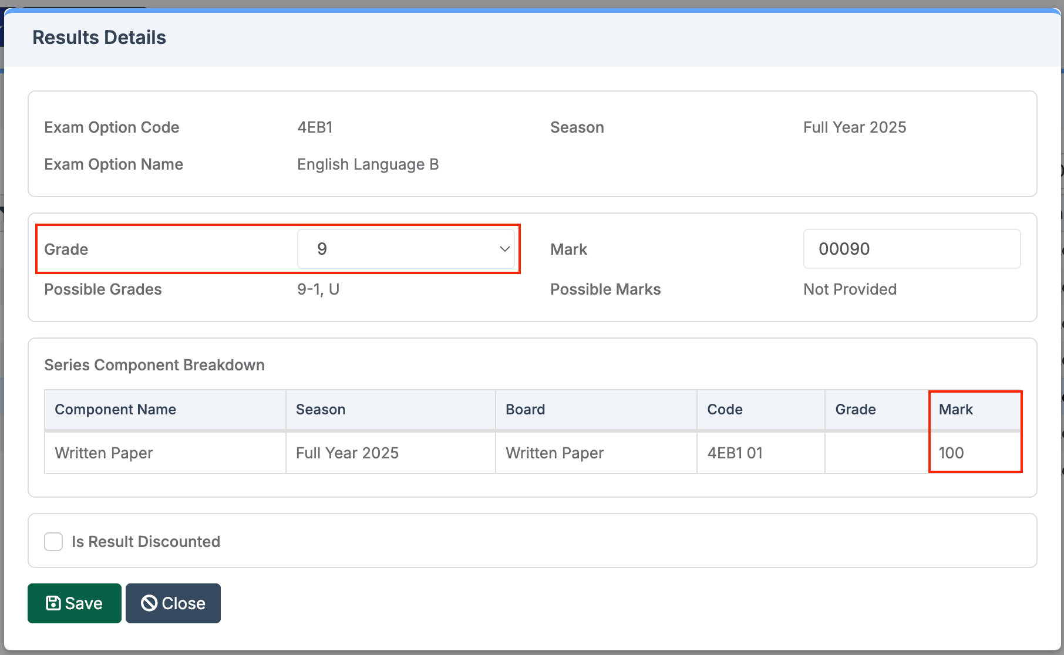Select the component mark cell showing 100
The height and width of the screenshot is (655, 1064).
point(951,453)
